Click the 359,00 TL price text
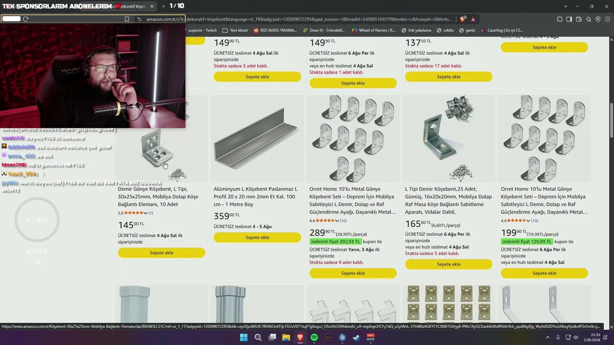This screenshot has width=614, height=345. (x=227, y=216)
